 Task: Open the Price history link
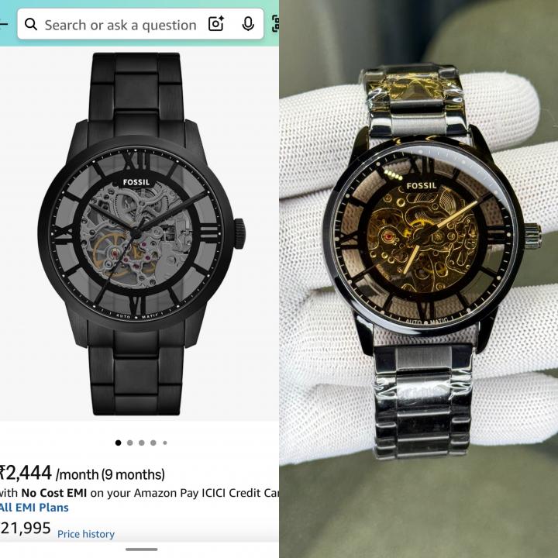click(86, 534)
